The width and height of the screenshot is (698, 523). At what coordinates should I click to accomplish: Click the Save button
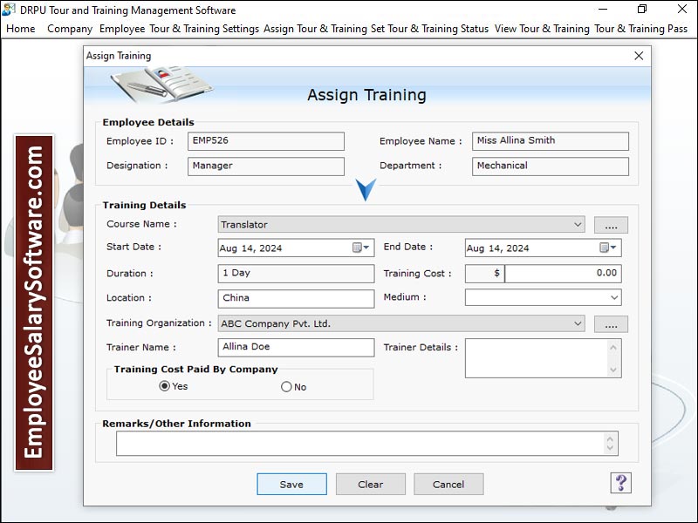(x=291, y=485)
